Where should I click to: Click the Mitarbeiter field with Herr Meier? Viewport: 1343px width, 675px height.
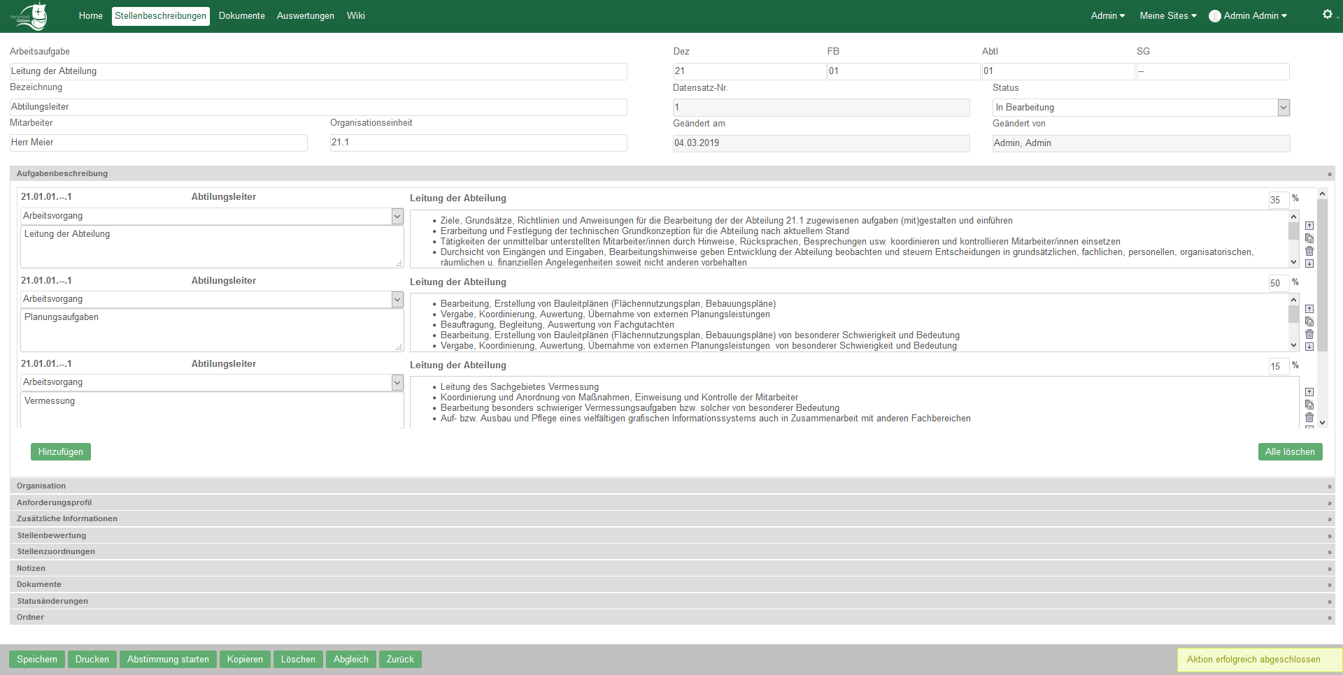tap(159, 143)
